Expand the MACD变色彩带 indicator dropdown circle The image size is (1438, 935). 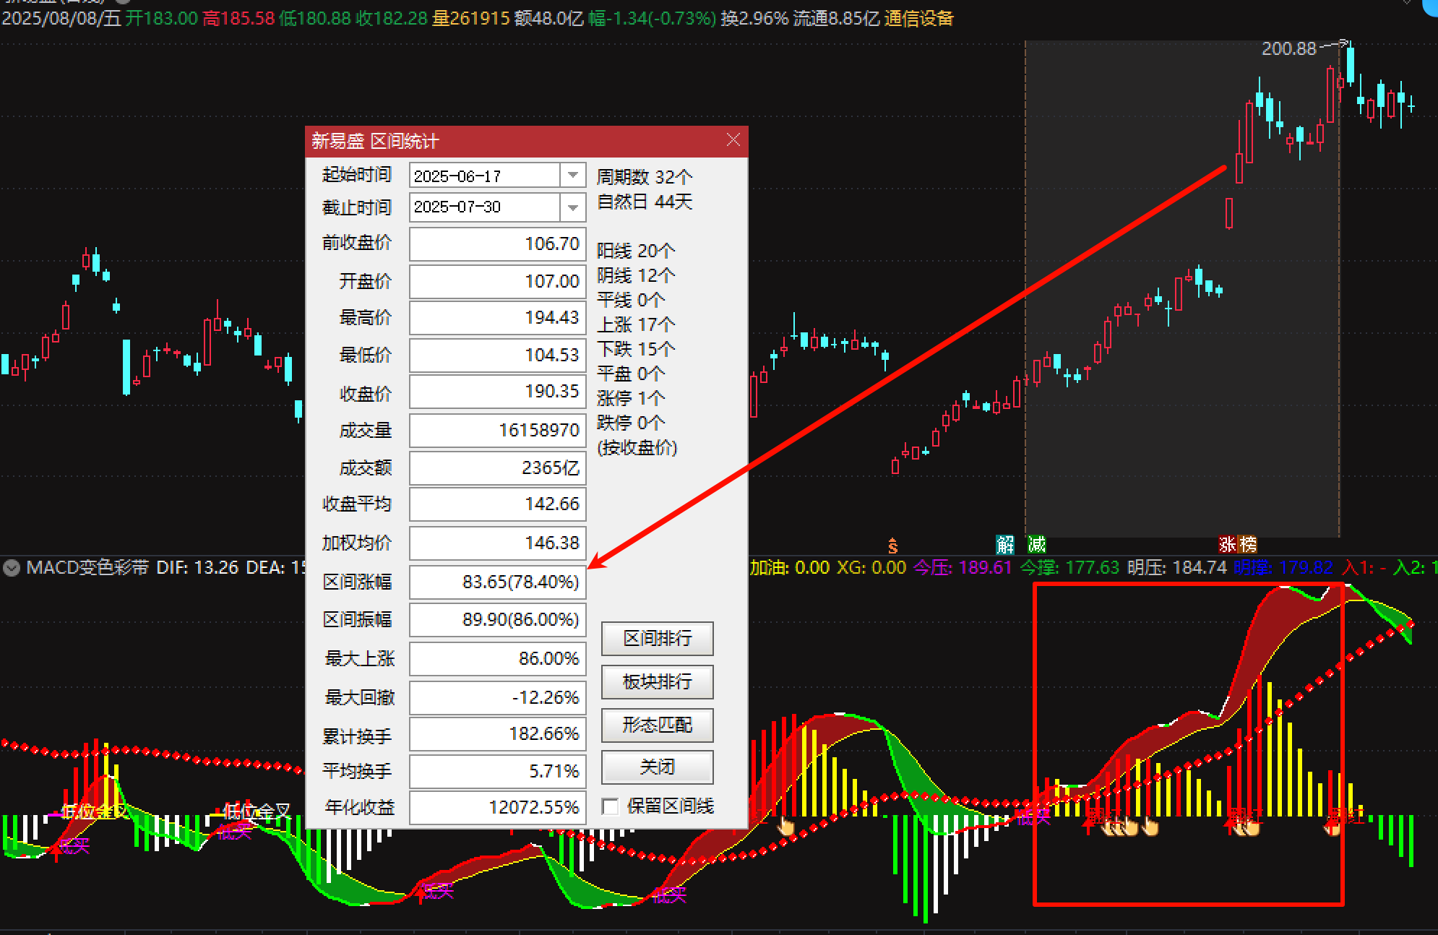pos(12,568)
